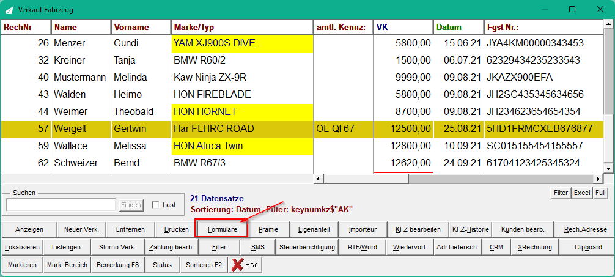Click the cell Kaw Ninja ZX-9R
The height and width of the screenshot is (277, 615).
coord(242,77)
